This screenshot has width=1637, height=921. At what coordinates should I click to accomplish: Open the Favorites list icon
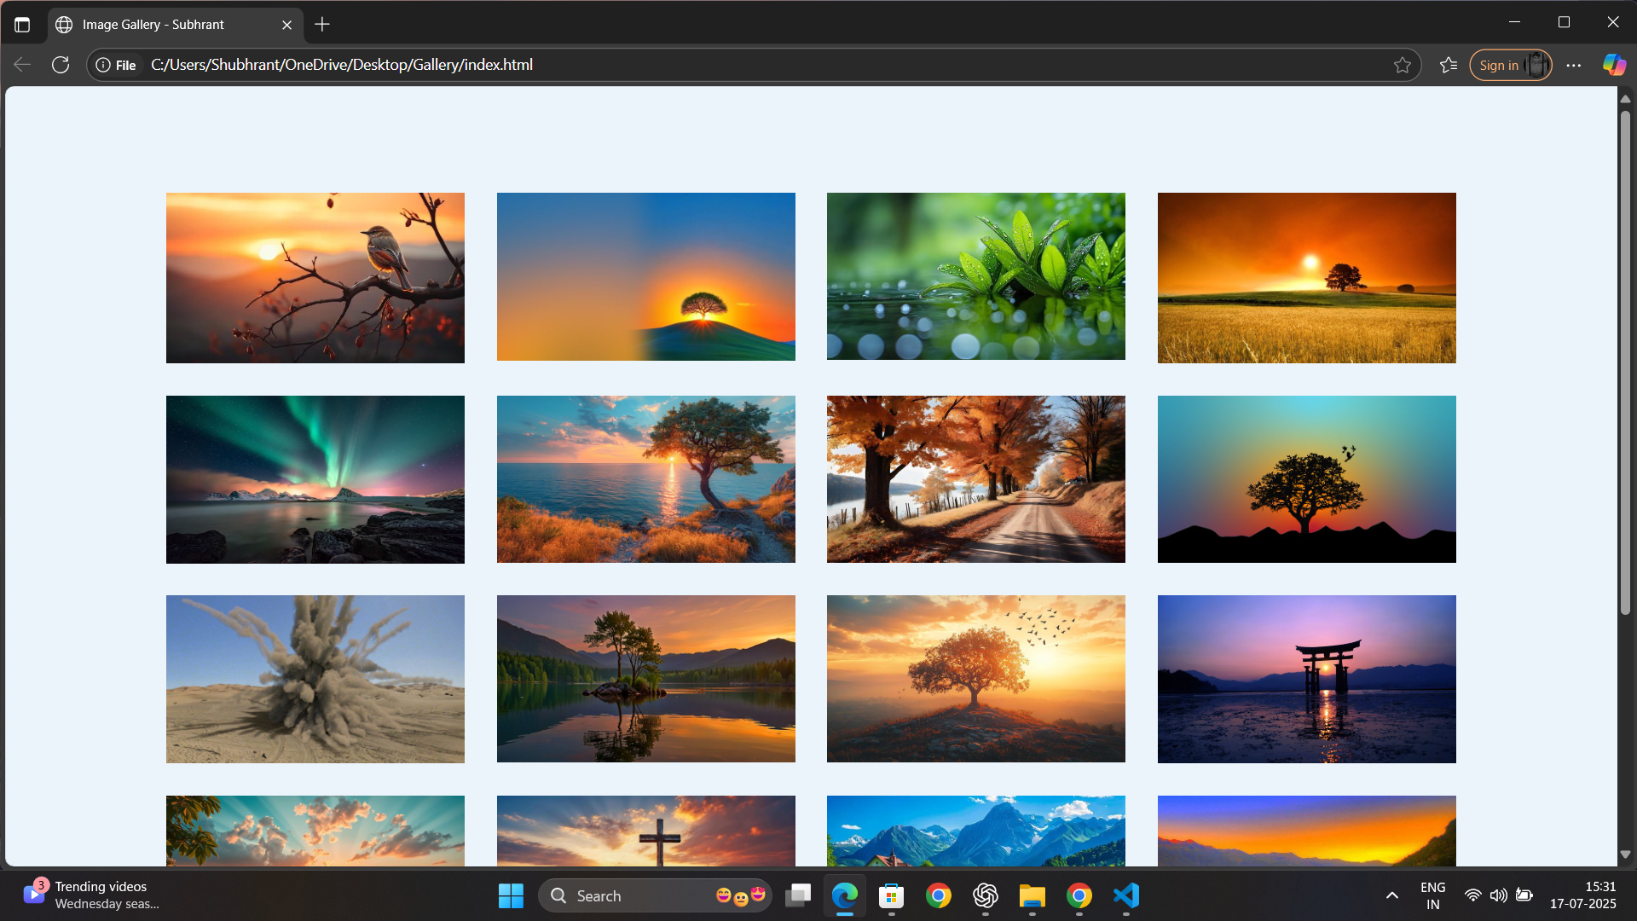point(1449,65)
